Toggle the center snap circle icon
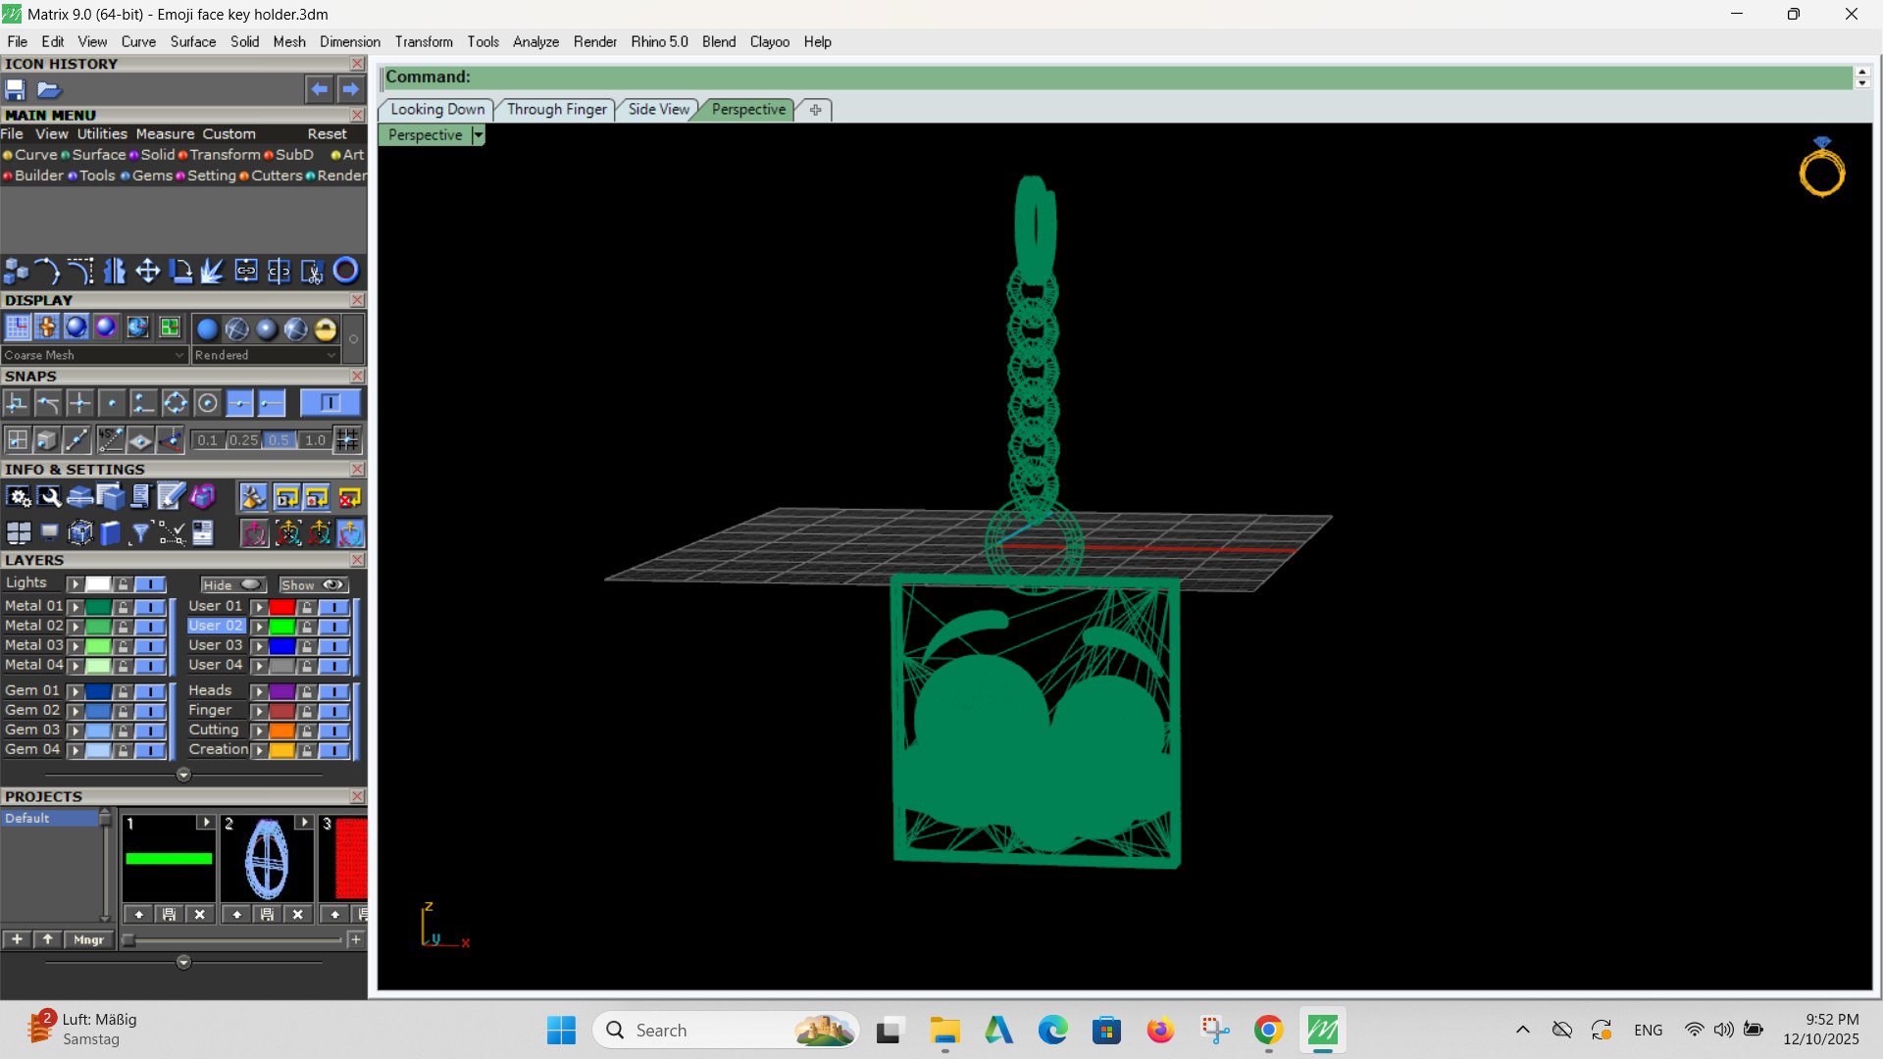The width and height of the screenshot is (1883, 1059). click(207, 403)
